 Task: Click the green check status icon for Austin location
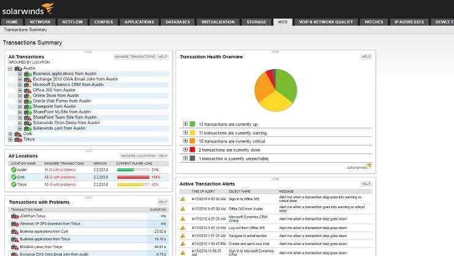(13, 169)
